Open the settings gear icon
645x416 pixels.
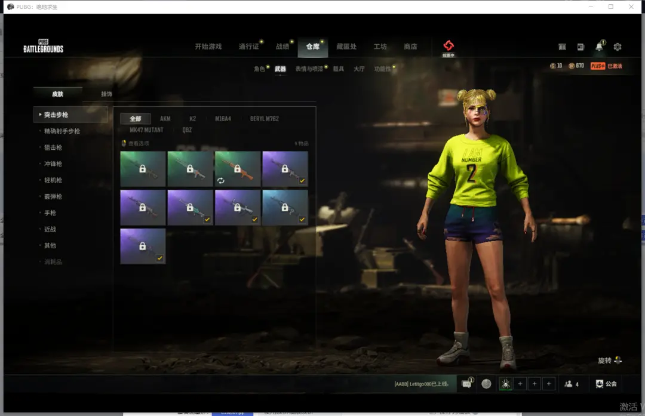click(x=618, y=47)
